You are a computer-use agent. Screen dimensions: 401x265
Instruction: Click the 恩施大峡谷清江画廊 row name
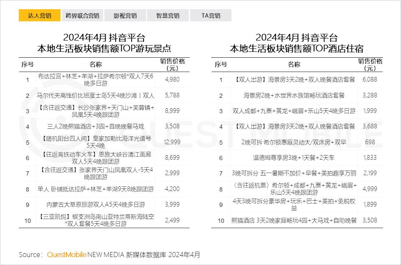tap(96, 158)
